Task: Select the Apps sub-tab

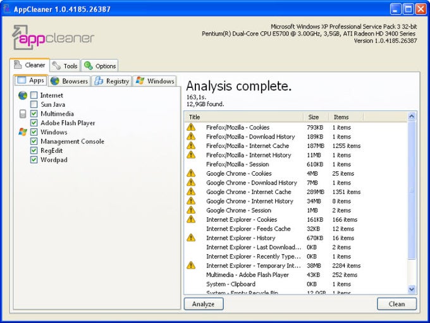Action: pos(31,81)
